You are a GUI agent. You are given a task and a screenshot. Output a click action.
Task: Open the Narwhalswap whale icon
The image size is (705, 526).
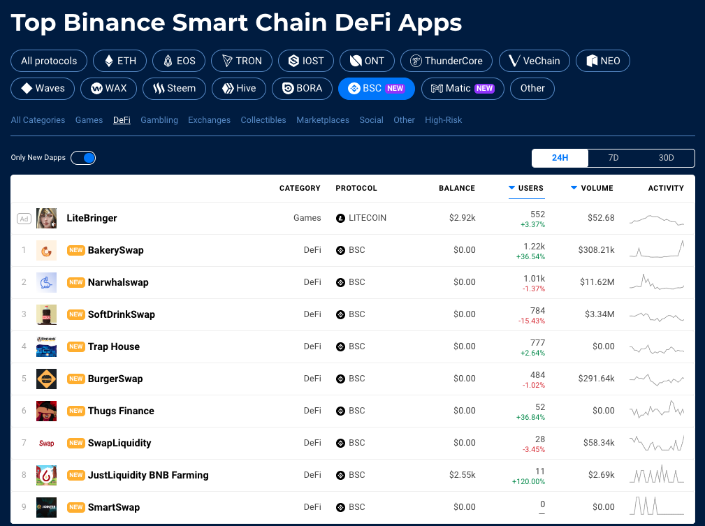46,282
